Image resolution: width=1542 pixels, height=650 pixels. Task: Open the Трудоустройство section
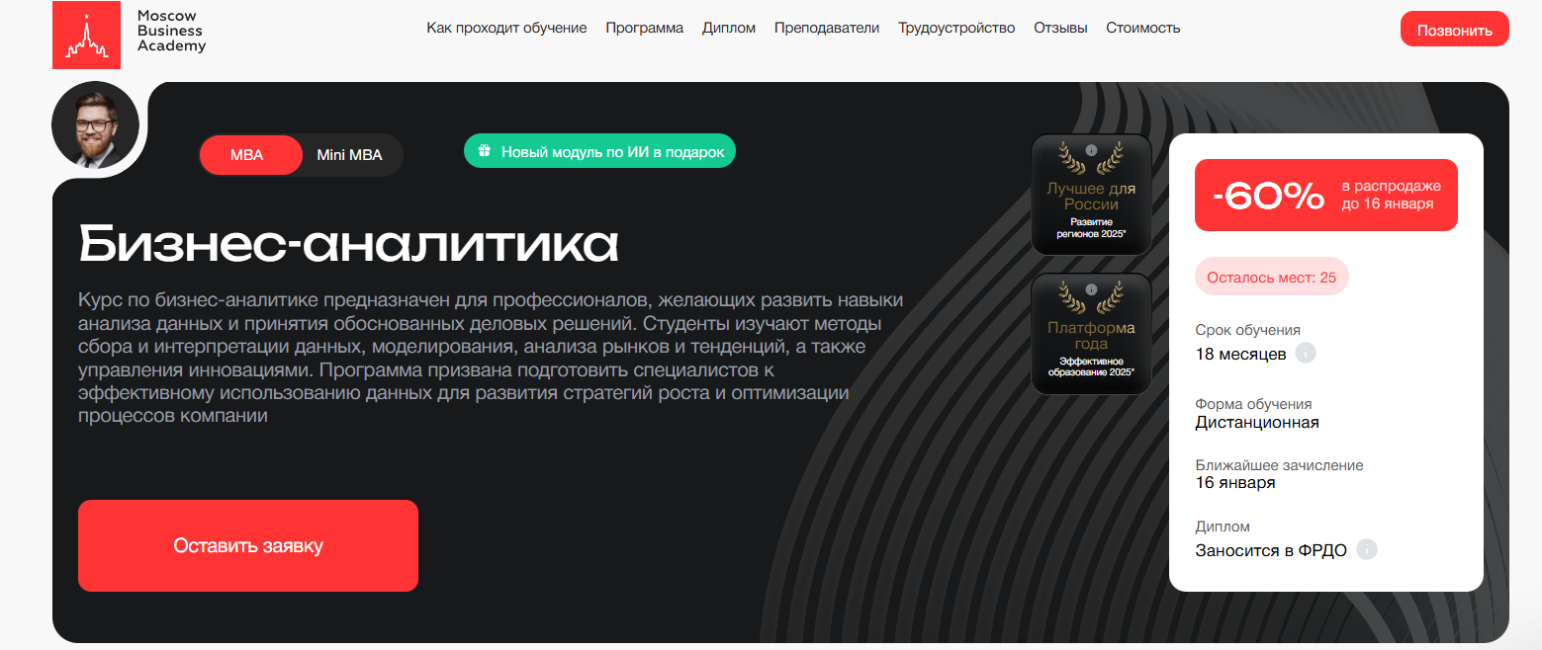point(956,28)
